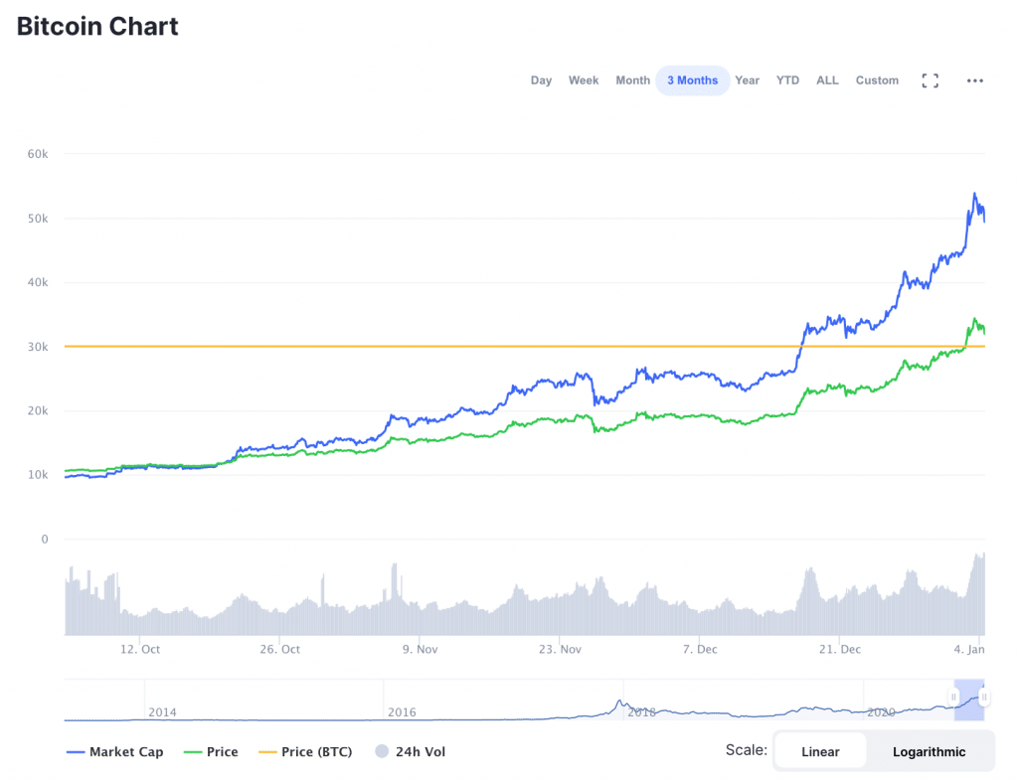Open the three-dot more options menu

point(974,80)
